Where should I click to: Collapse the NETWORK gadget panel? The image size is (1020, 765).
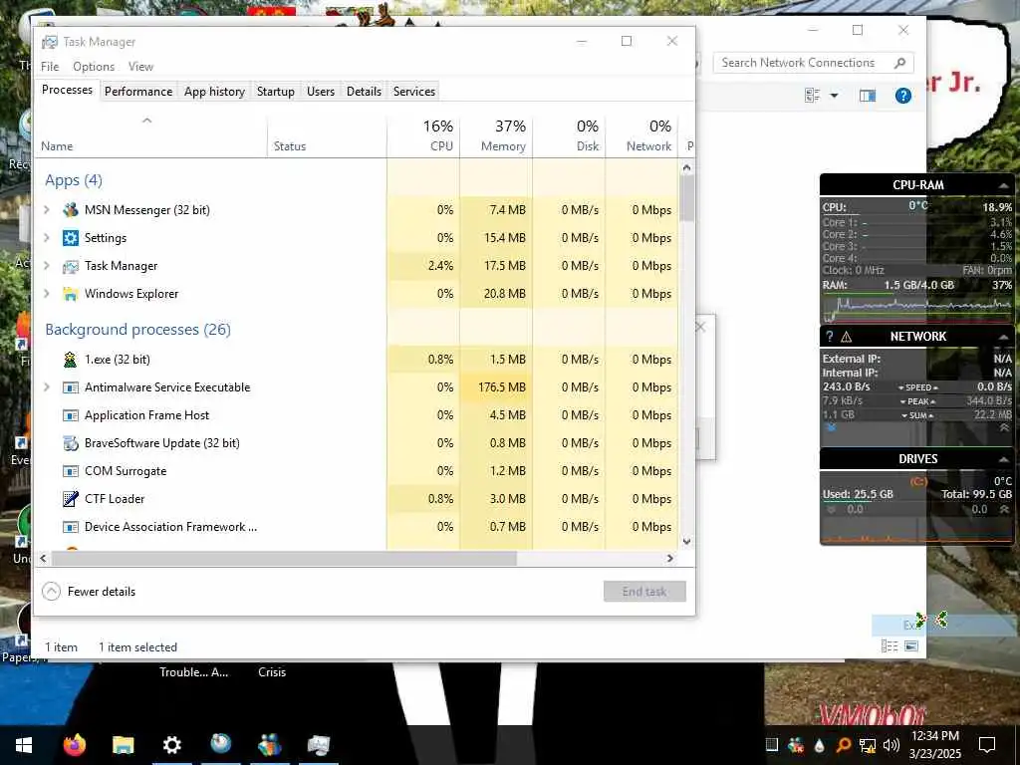[x=1004, y=337]
